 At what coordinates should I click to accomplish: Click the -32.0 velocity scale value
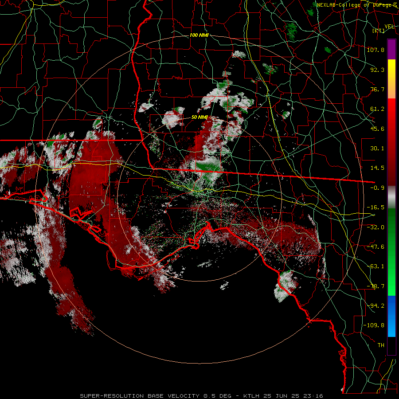(376, 227)
